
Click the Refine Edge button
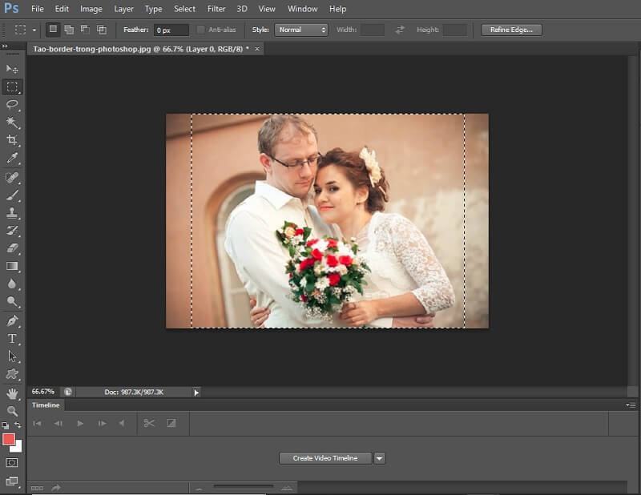(510, 29)
